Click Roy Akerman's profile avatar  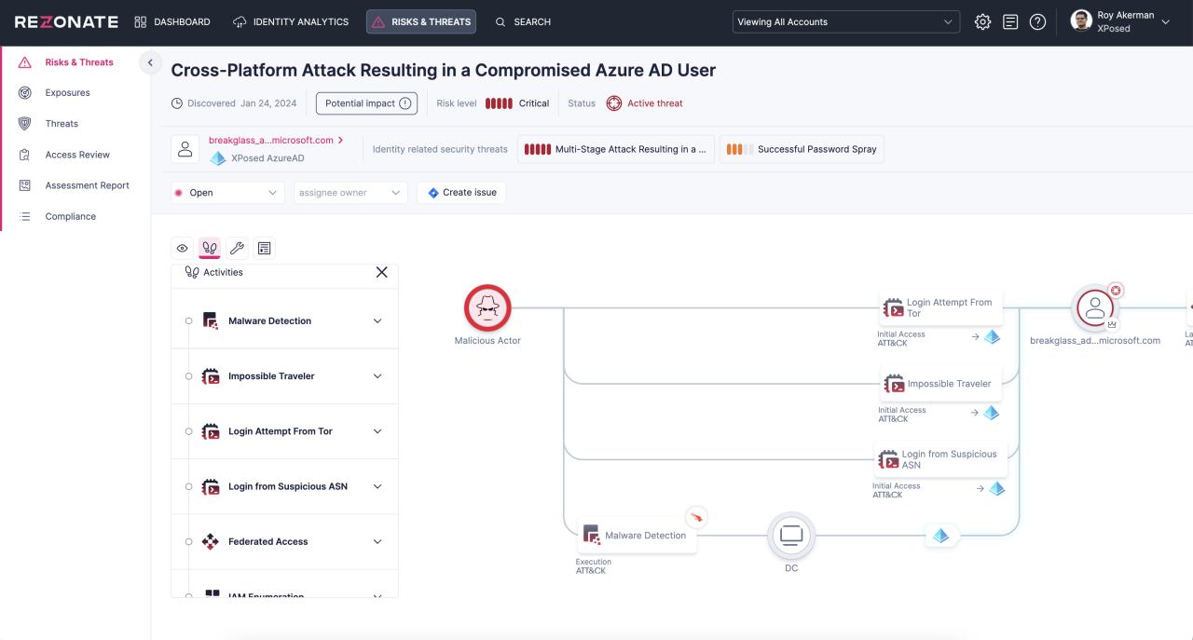1081,20
